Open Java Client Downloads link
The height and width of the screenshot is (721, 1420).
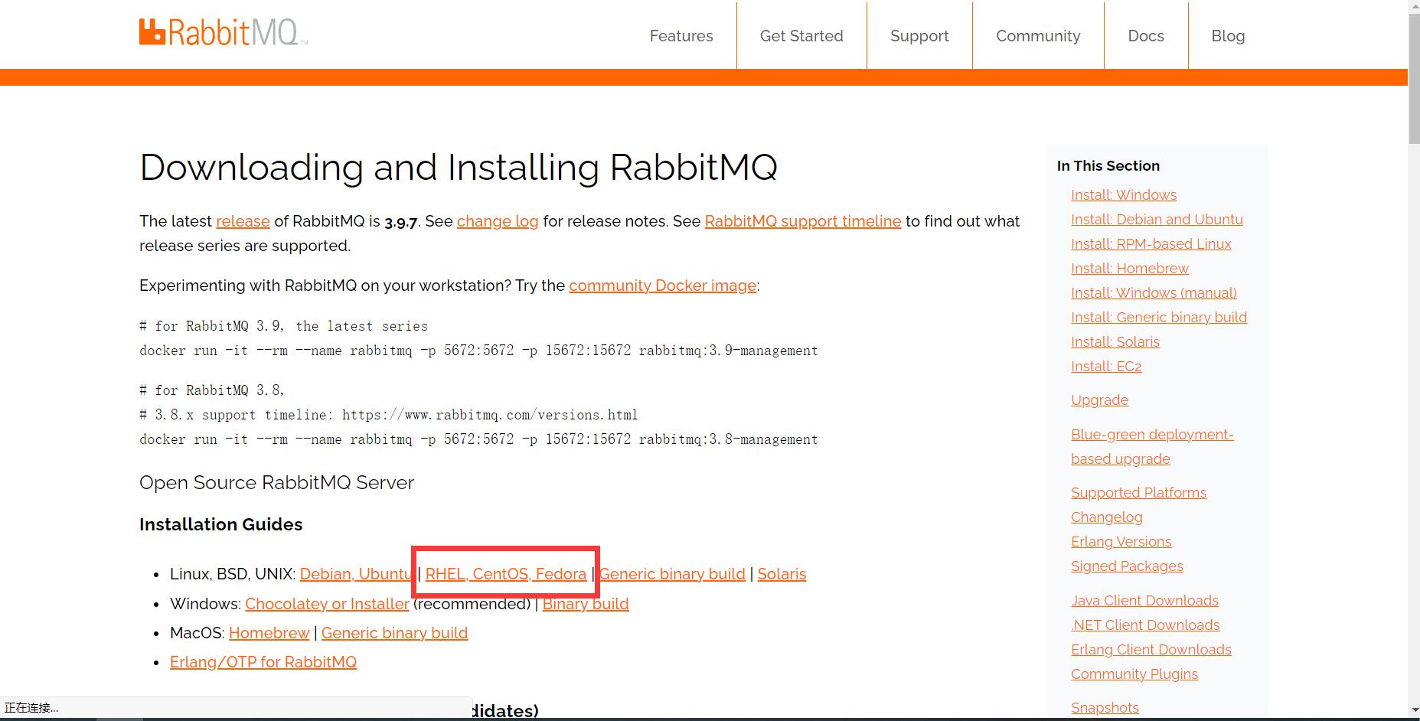click(x=1144, y=601)
